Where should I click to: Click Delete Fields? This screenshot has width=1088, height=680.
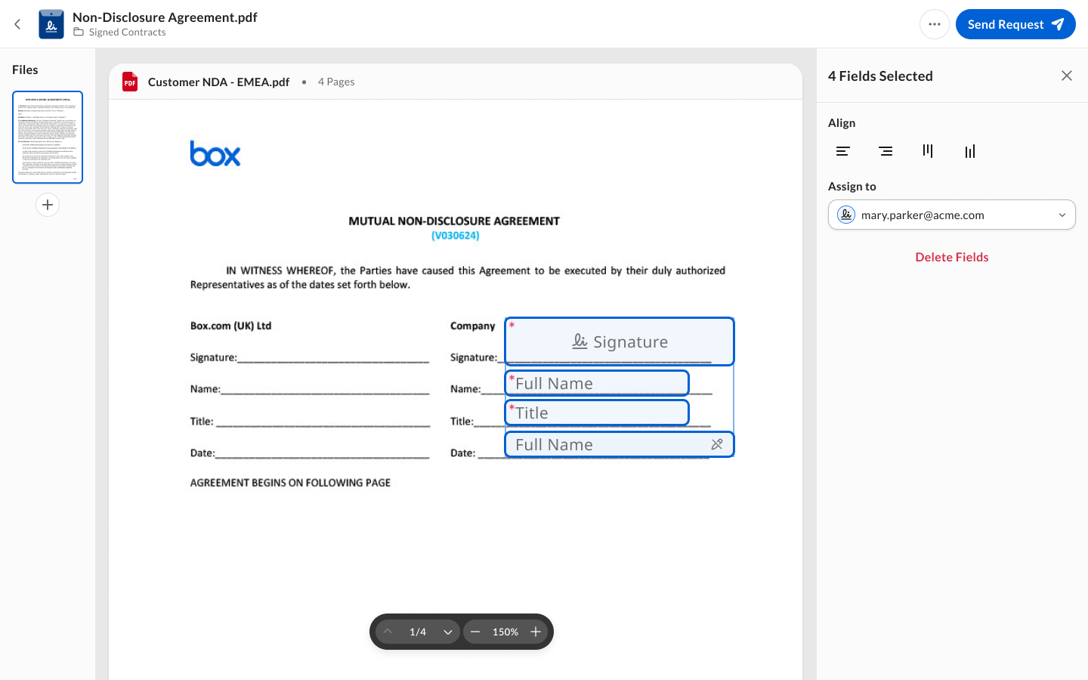coord(952,257)
